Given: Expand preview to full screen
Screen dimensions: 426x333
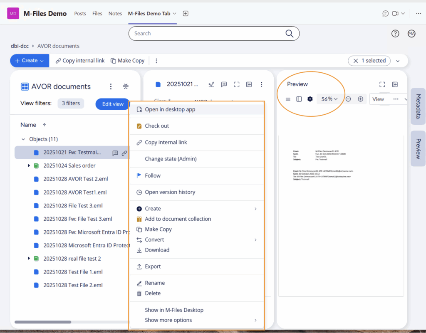Looking at the screenshot, I should [382, 84].
